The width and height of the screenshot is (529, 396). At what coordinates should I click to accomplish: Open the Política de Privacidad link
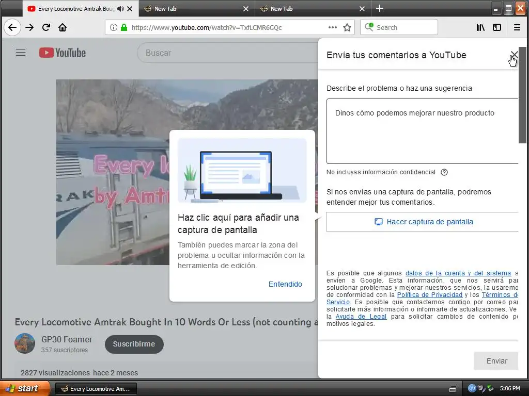[x=429, y=294]
